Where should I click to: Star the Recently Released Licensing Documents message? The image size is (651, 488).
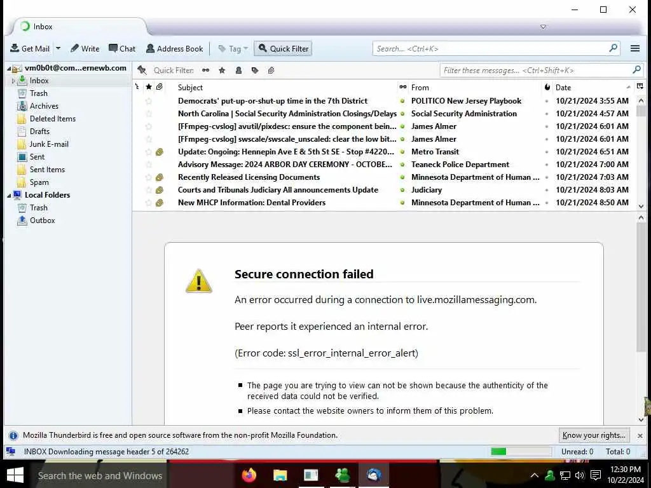click(x=149, y=177)
